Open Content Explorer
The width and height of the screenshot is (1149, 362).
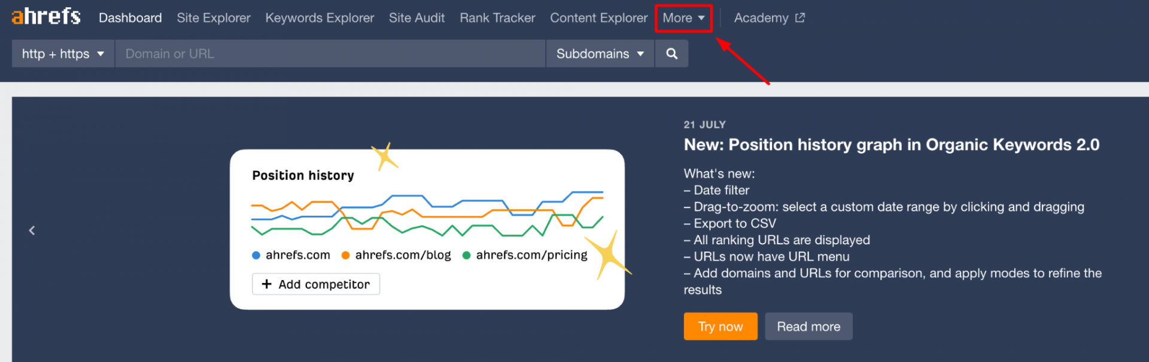[x=598, y=18]
